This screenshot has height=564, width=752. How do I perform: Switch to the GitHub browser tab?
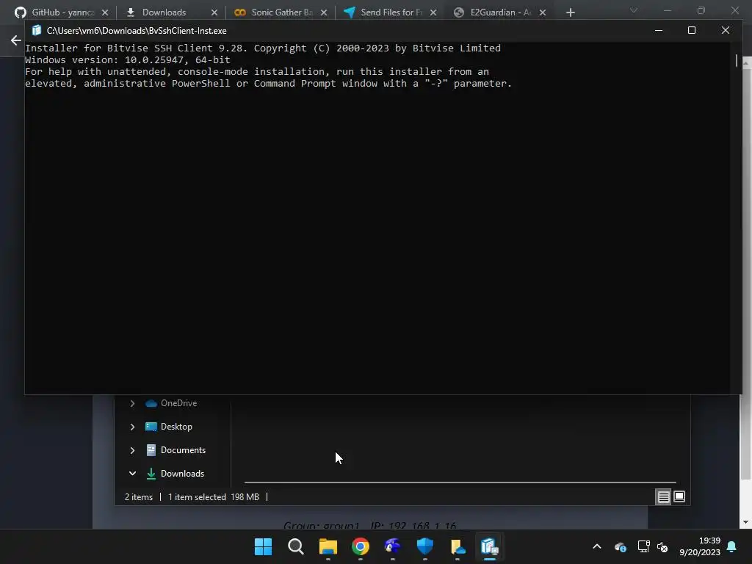pos(60,12)
